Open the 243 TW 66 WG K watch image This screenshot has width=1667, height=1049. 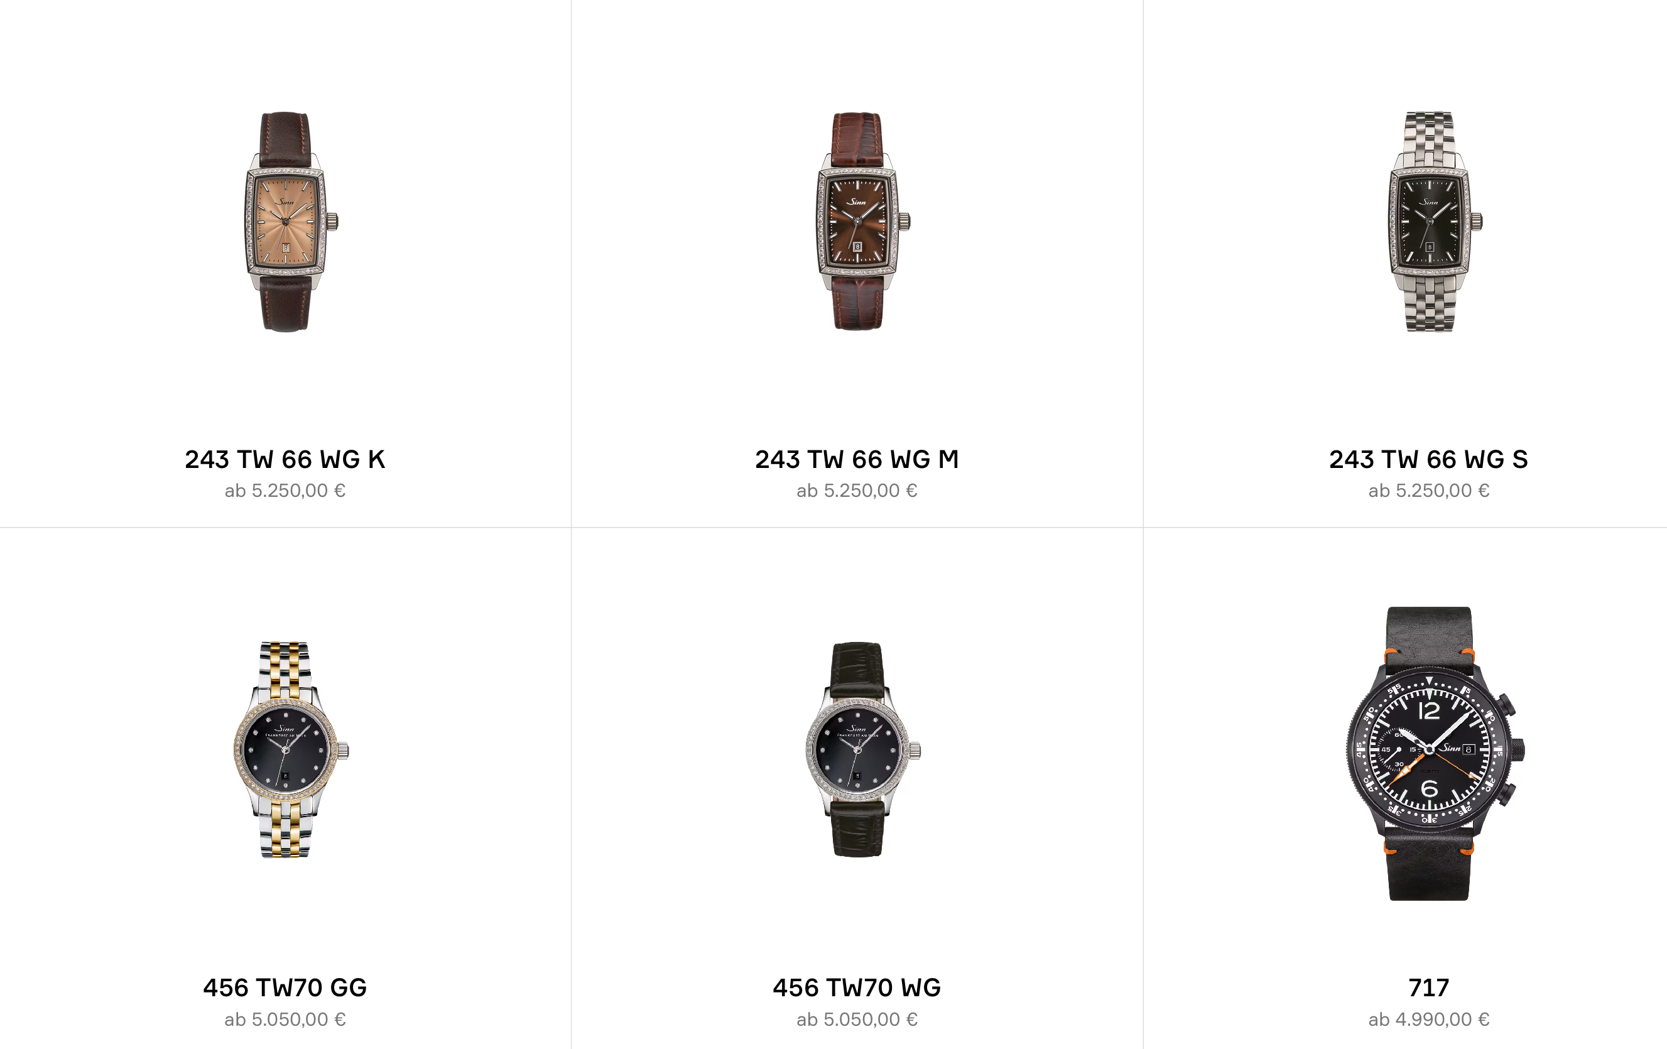tap(291, 222)
